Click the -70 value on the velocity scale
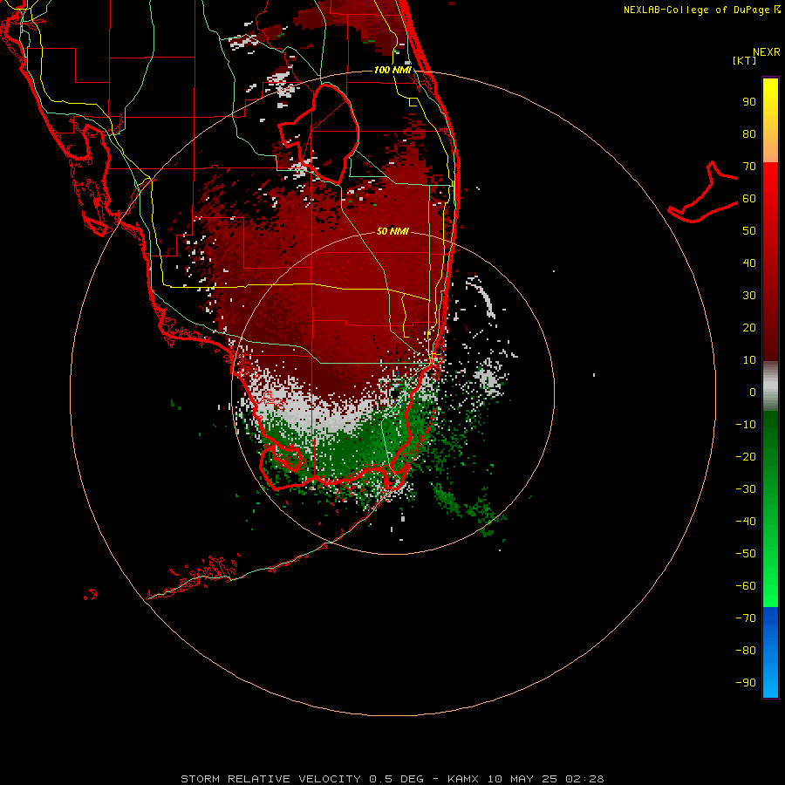 pos(746,618)
